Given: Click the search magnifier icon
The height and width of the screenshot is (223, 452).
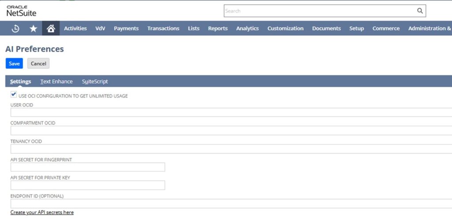Looking at the screenshot, I should pos(420,11).
